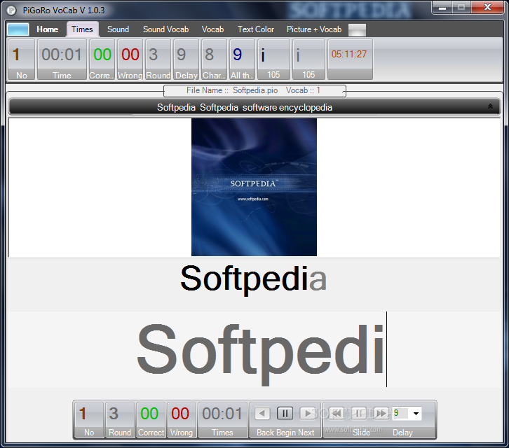The image size is (509, 448).
Task: Click the Time display in the top ribbon
Action: coord(62,59)
